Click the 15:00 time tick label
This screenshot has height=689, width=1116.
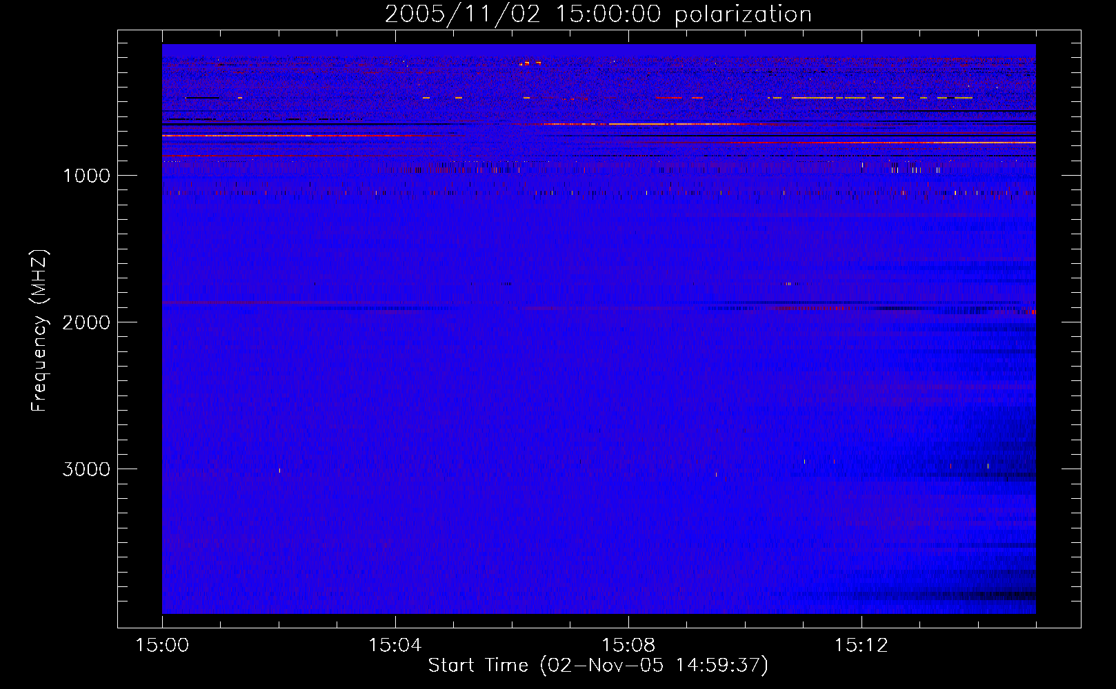pyautogui.click(x=162, y=646)
